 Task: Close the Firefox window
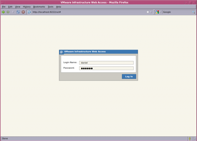point(194,2)
